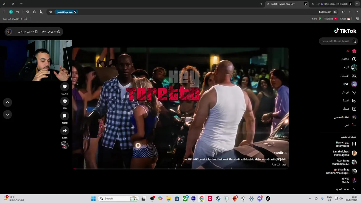Open the account avatar in top bar
The image size is (361, 203).
coord(9,32)
